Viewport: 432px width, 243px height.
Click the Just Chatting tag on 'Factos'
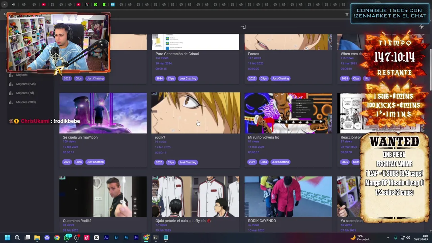point(280,78)
